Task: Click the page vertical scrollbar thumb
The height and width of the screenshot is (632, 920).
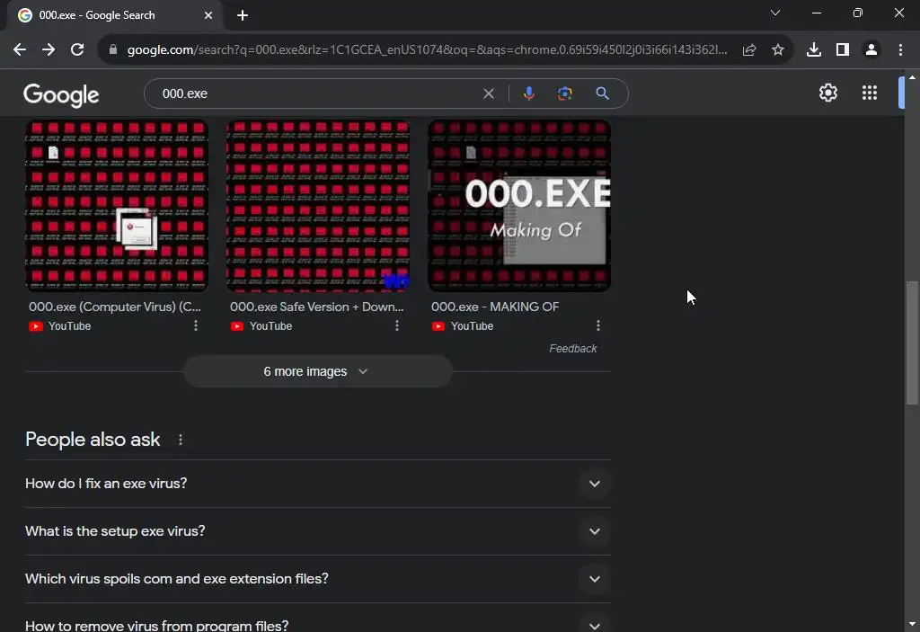Action: [912, 343]
